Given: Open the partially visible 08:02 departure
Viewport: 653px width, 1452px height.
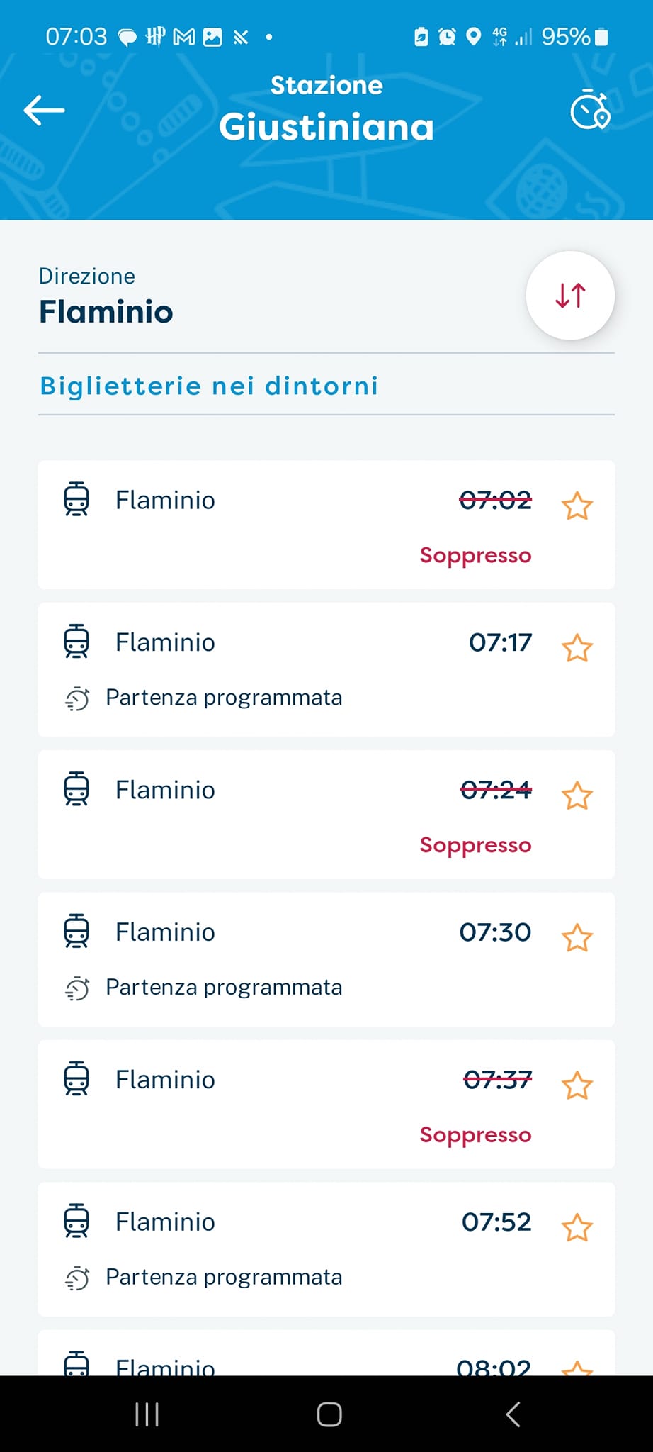Looking at the screenshot, I should [326, 1353].
